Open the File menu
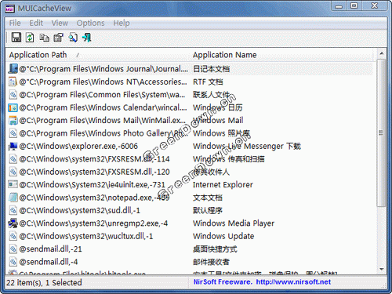This screenshot has width=392, height=294. (15, 23)
